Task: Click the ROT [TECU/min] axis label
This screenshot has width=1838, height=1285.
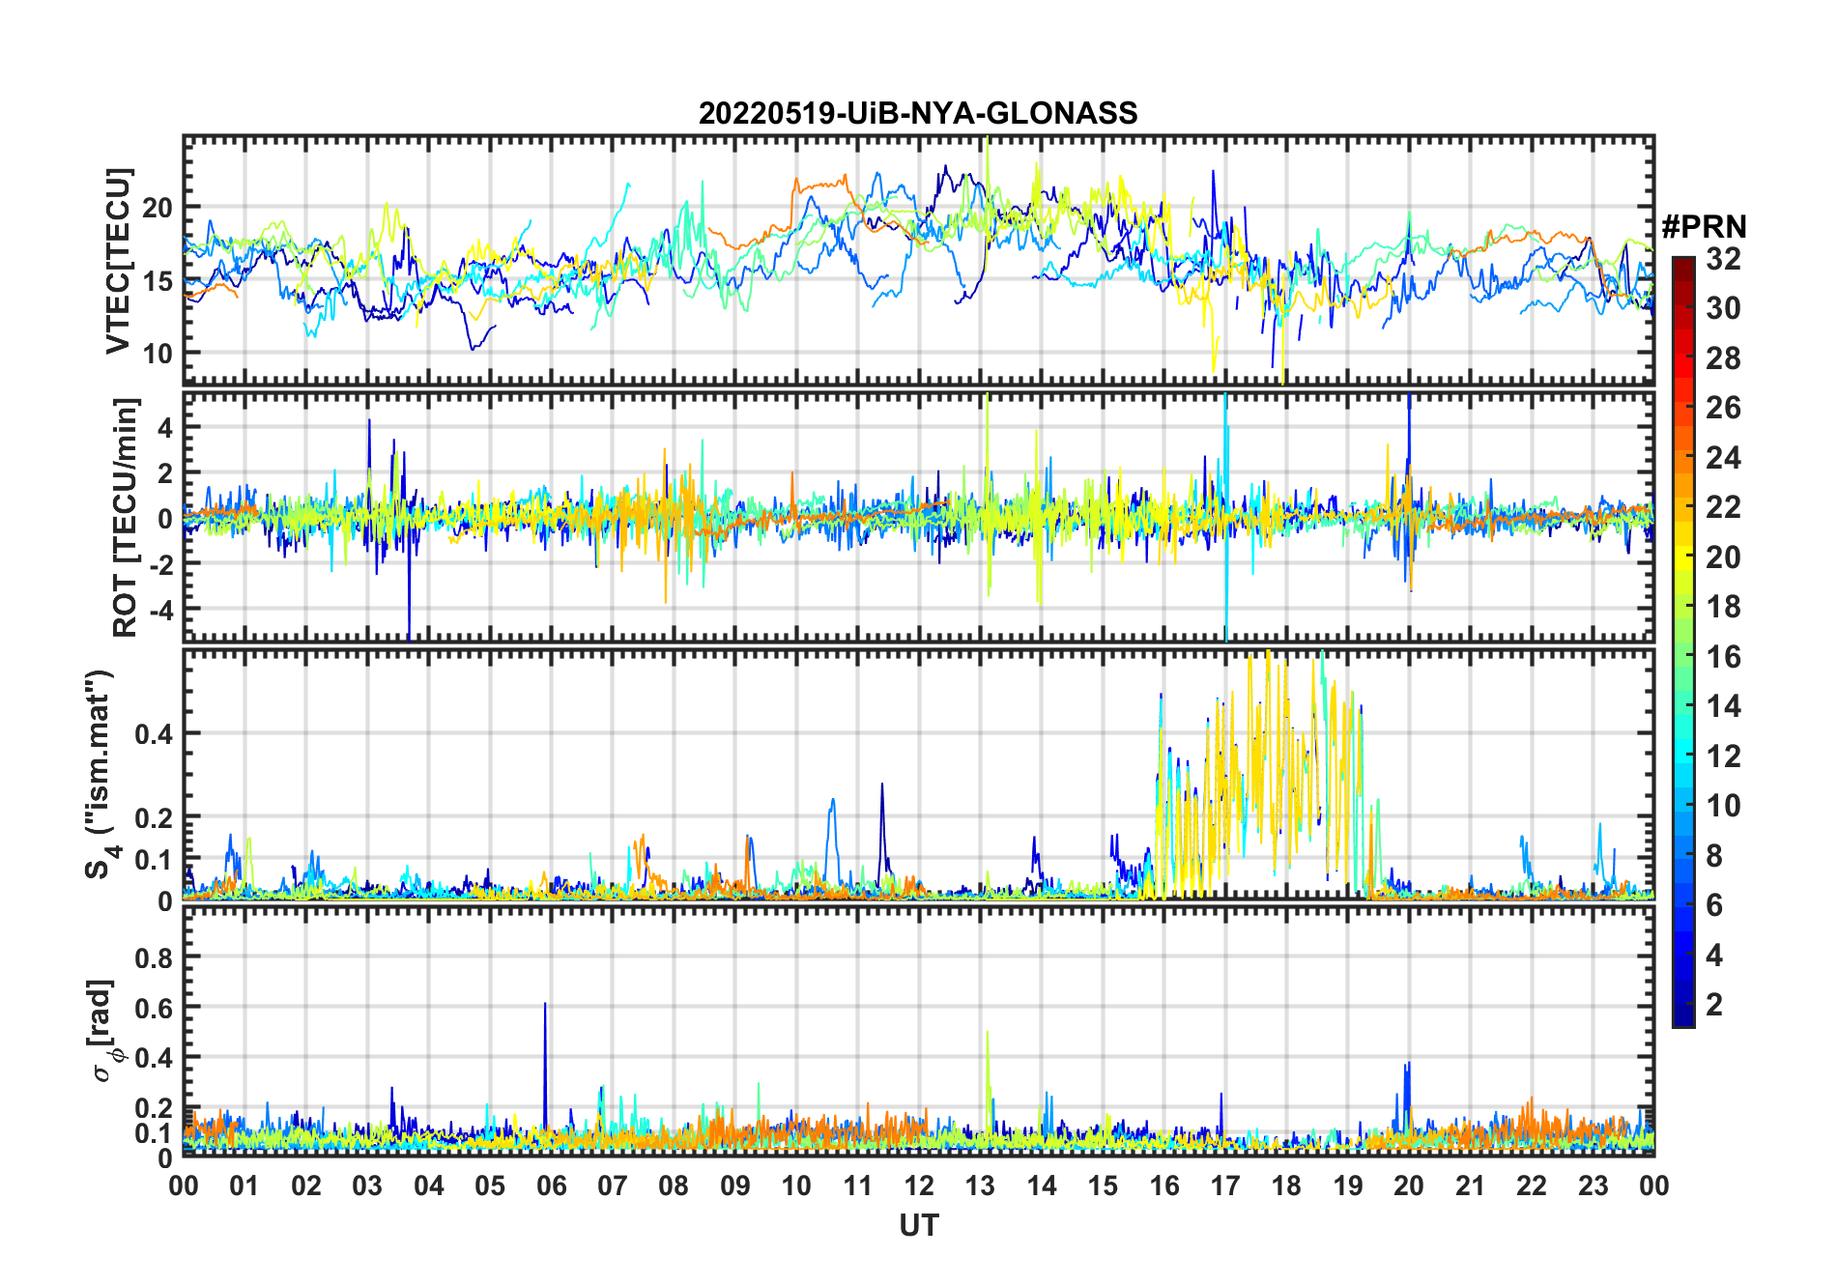Action: pyautogui.click(x=126, y=517)
